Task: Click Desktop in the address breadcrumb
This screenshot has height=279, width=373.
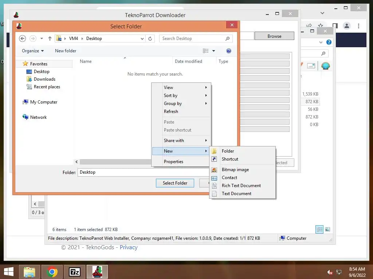Action: click(x=94, y=39)
